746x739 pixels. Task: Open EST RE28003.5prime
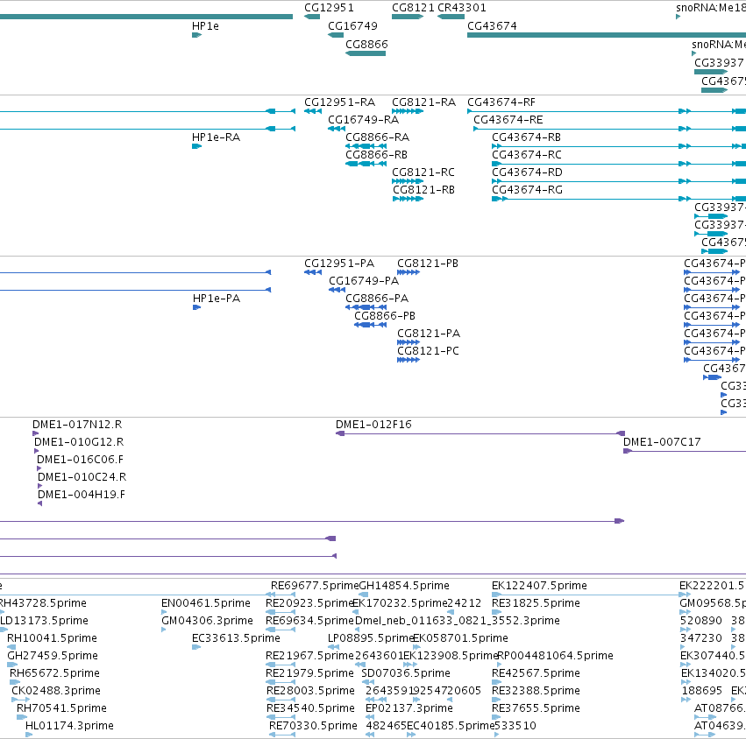pos(310,691)
